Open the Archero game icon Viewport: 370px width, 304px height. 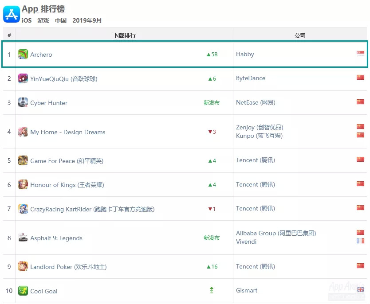23,54
